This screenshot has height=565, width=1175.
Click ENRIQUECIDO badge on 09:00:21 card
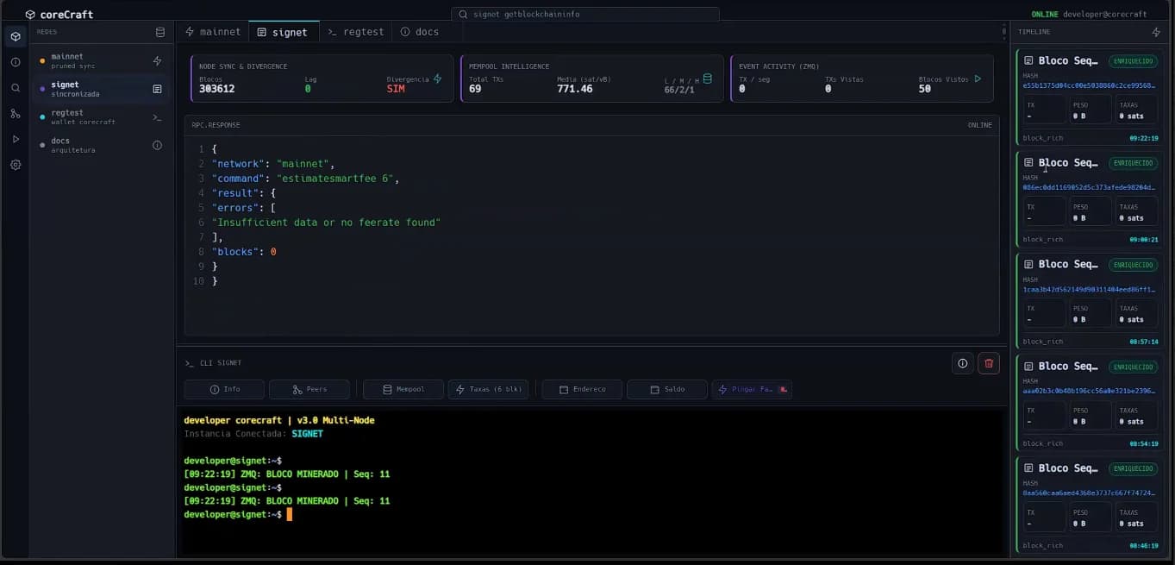click(x=1133, y=163)
